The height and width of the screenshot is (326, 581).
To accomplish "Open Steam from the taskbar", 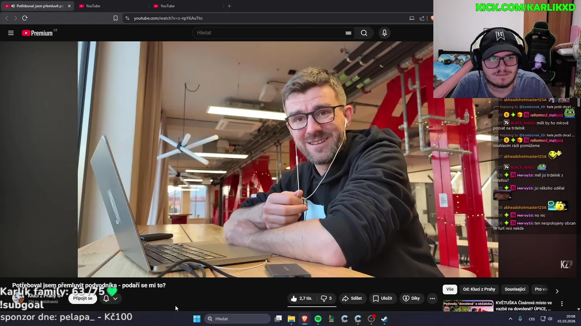I will (x=384, y=319).
